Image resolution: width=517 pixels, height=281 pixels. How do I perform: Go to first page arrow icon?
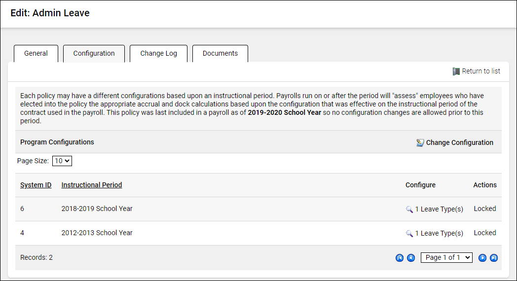(400, 258)
